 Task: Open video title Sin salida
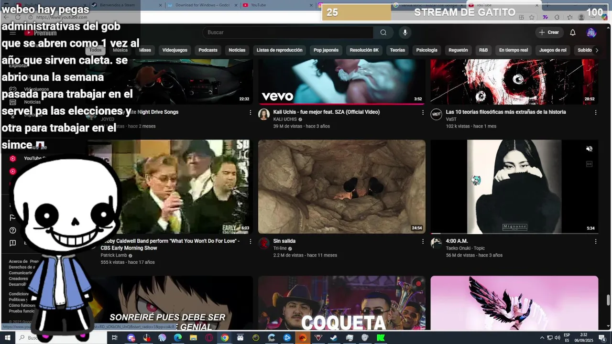pyautogui.click(x=284, y=241)
